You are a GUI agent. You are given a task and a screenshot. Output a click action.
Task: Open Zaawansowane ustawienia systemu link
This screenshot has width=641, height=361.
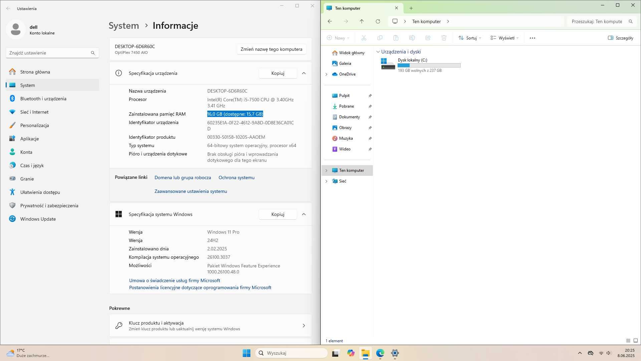(x=191, y=191)
